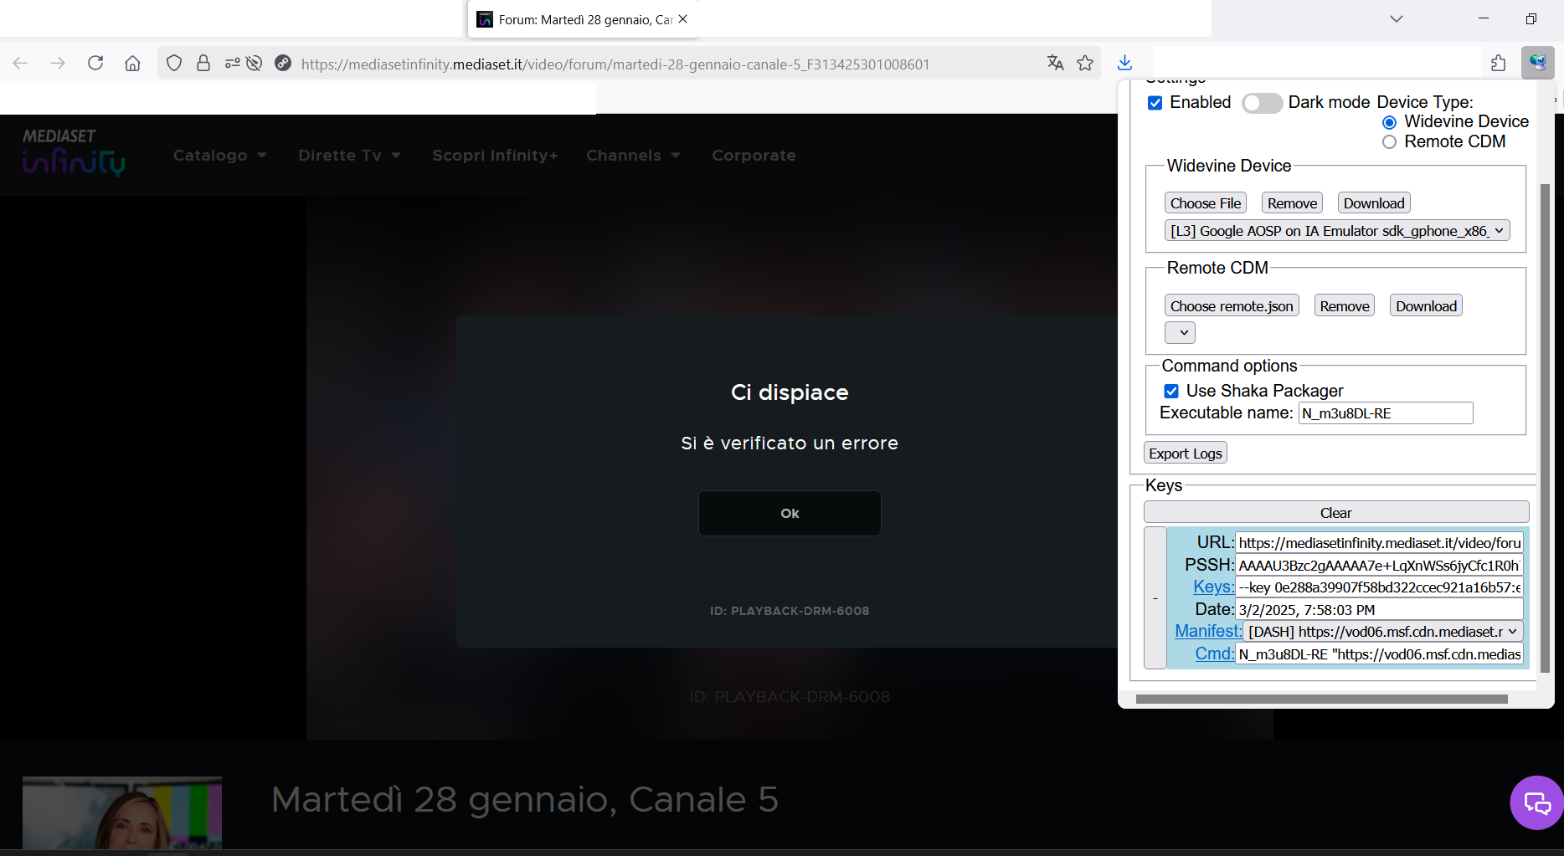Click the Cmd link
Screen dimensions: 1564x856
(x=1214, y=654)
